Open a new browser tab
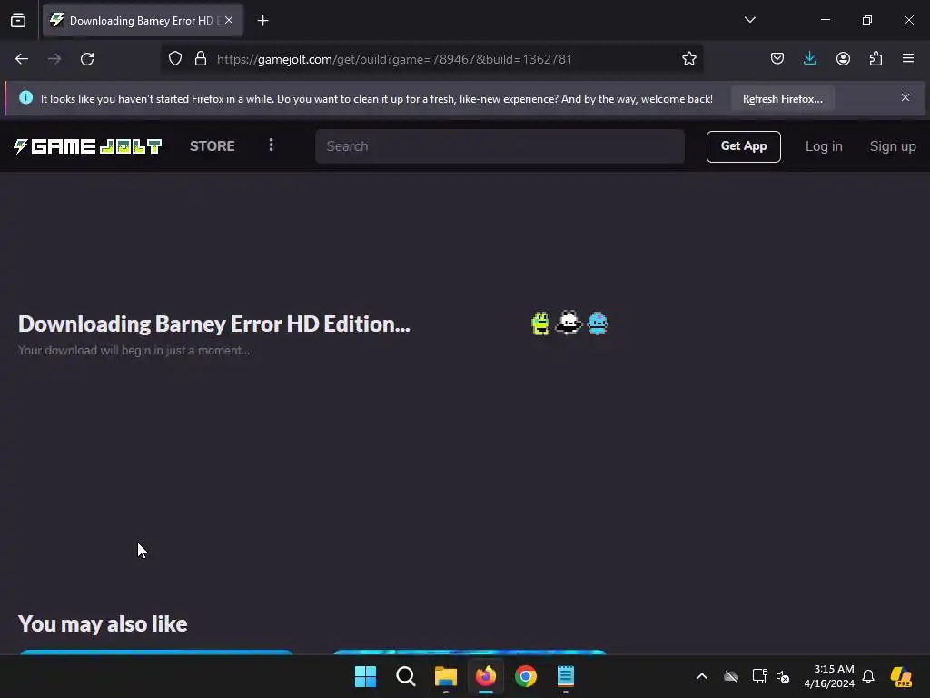 262,21
